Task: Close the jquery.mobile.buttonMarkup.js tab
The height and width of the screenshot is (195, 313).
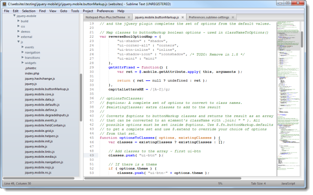Action: [x=183, y=18]
